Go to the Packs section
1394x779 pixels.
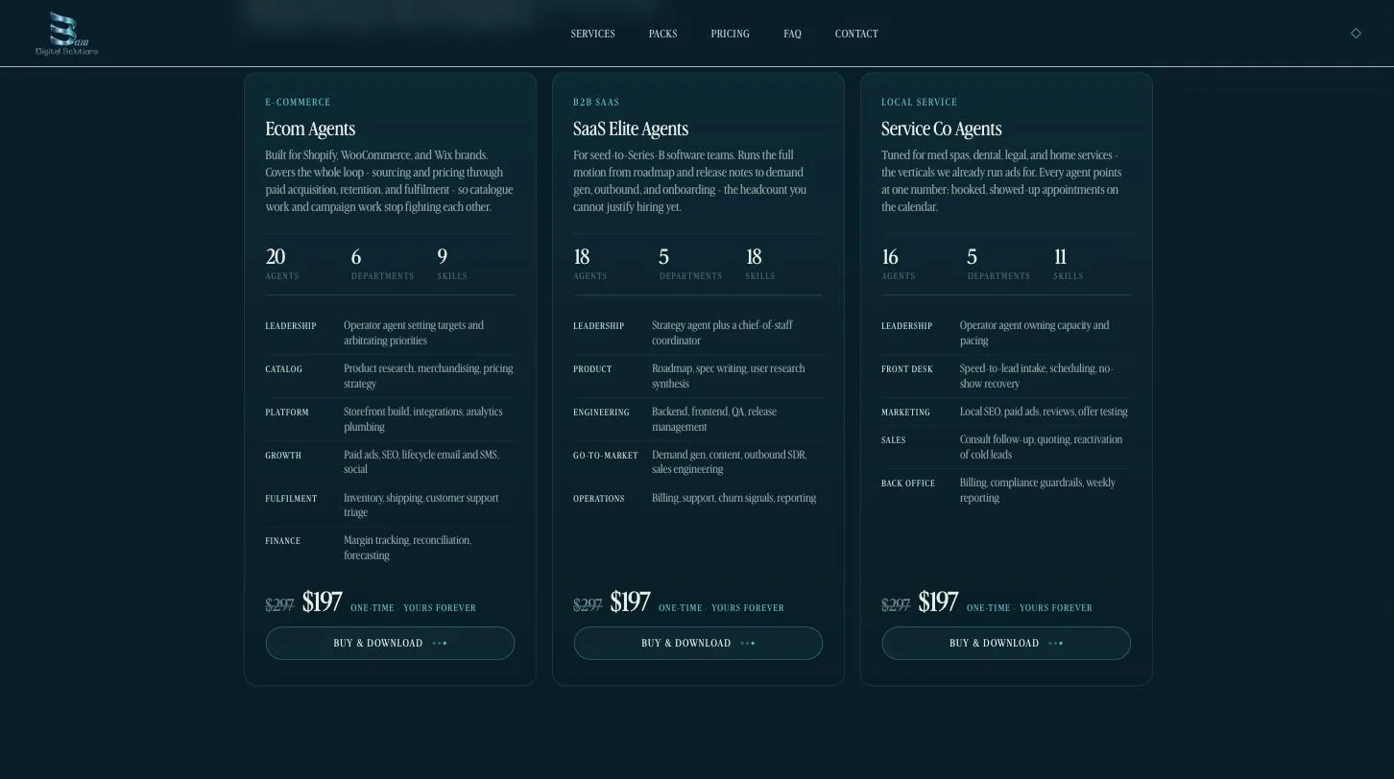(662, 34)
